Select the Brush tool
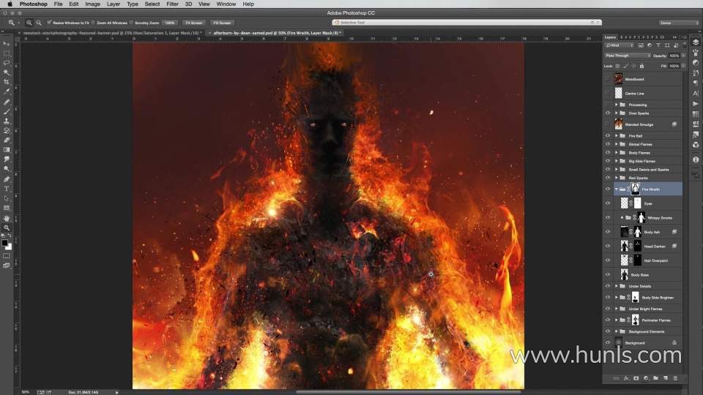The image size is (703, 395). pyautogui.click(x=7, y=111)
